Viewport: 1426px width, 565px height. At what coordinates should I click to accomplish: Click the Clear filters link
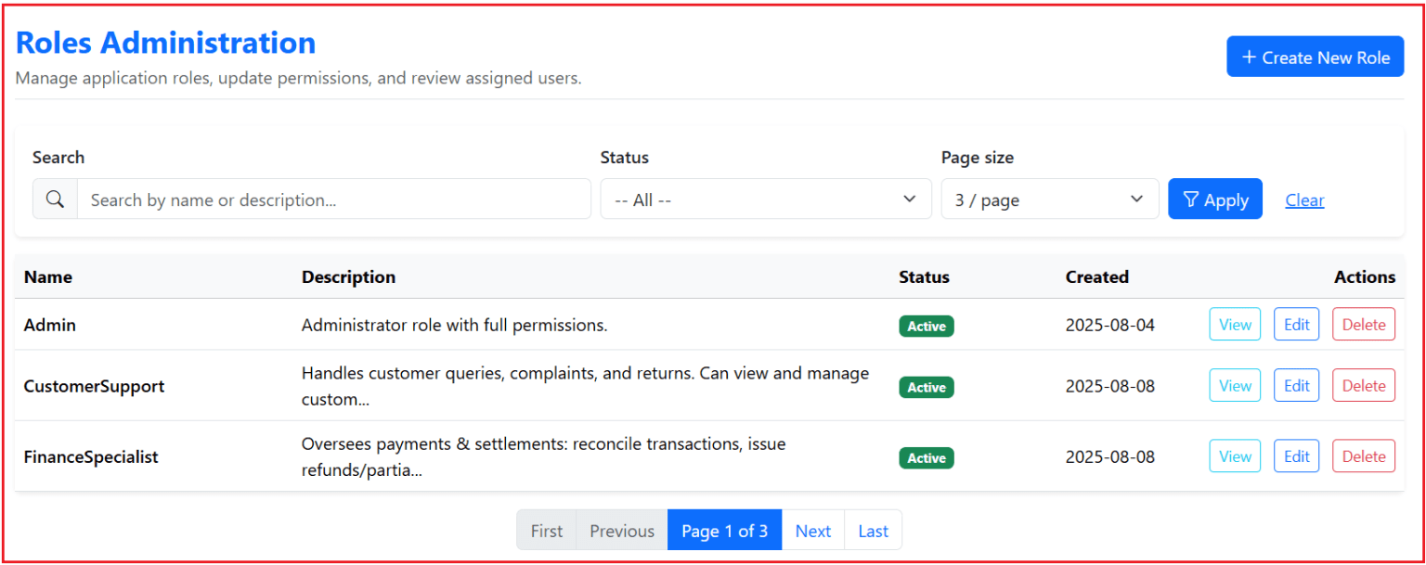(x=1304, y=200)
